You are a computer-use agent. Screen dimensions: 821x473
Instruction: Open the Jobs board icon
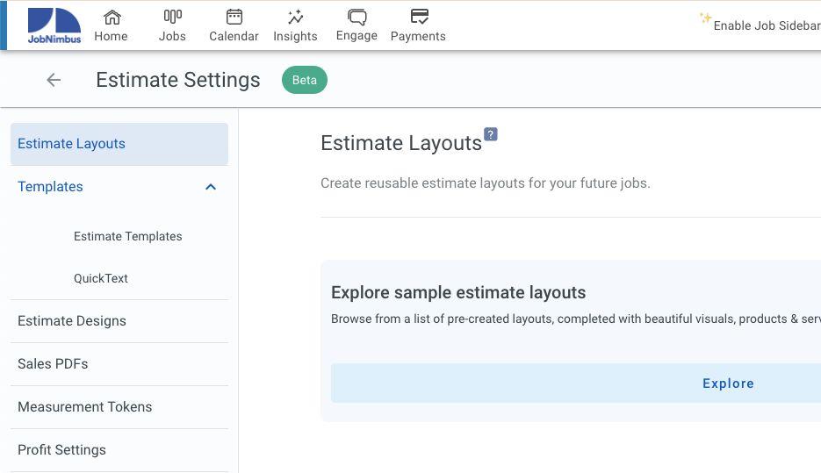(172, 18)
